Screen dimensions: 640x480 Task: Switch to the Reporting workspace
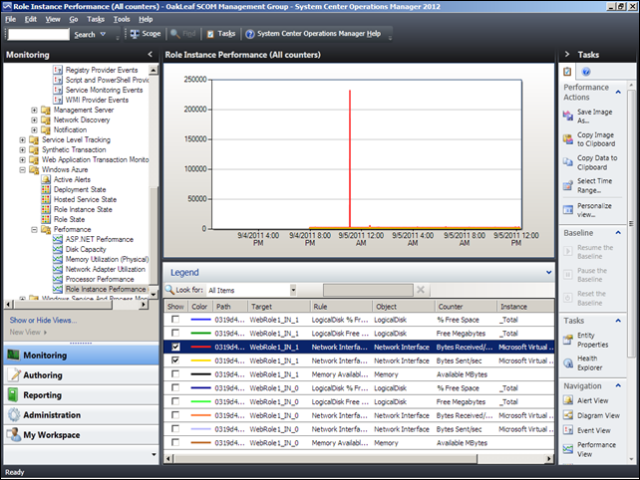pos(81,394)
